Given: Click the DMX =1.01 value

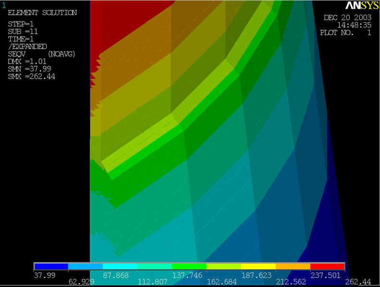Looking at the screenshot, I should coord(27,61).
